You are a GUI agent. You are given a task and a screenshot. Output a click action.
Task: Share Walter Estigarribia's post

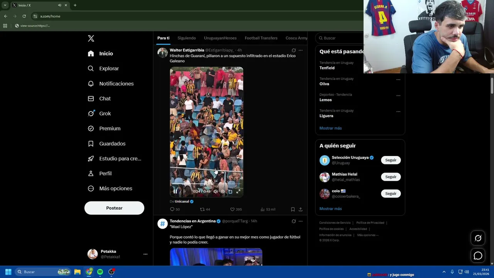[301, 209]
